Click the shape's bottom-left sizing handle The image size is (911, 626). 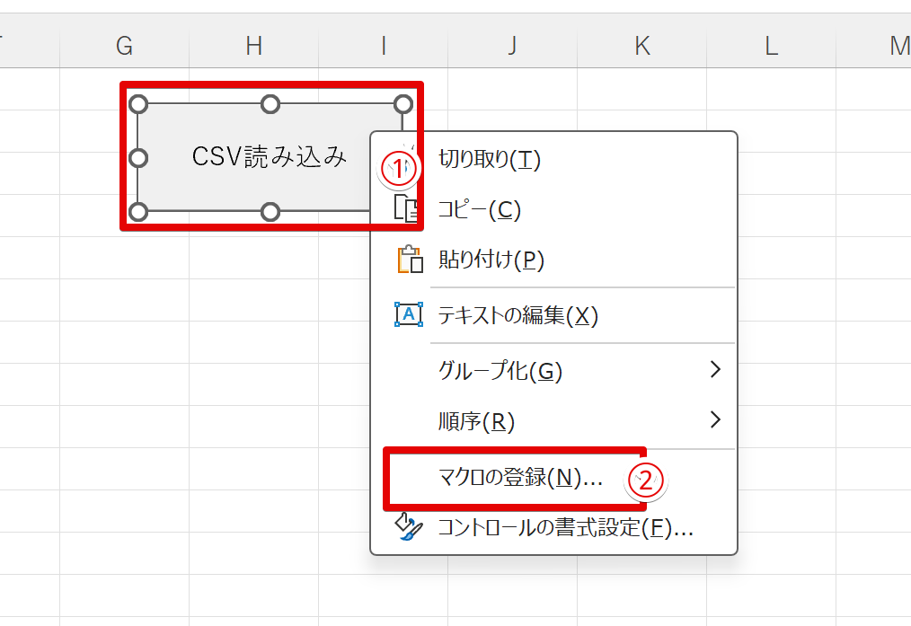click(x=137, y=213)
